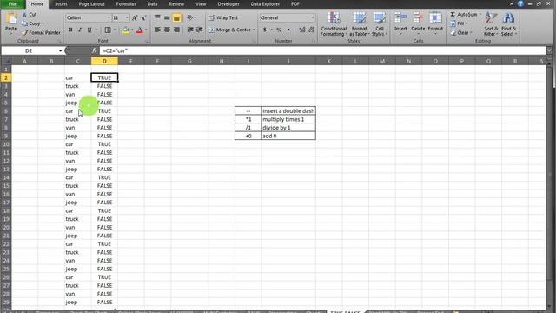Screen dimensions: 556x313
Task: Switch to the Developer tab
Action: (x=228, y=4)
